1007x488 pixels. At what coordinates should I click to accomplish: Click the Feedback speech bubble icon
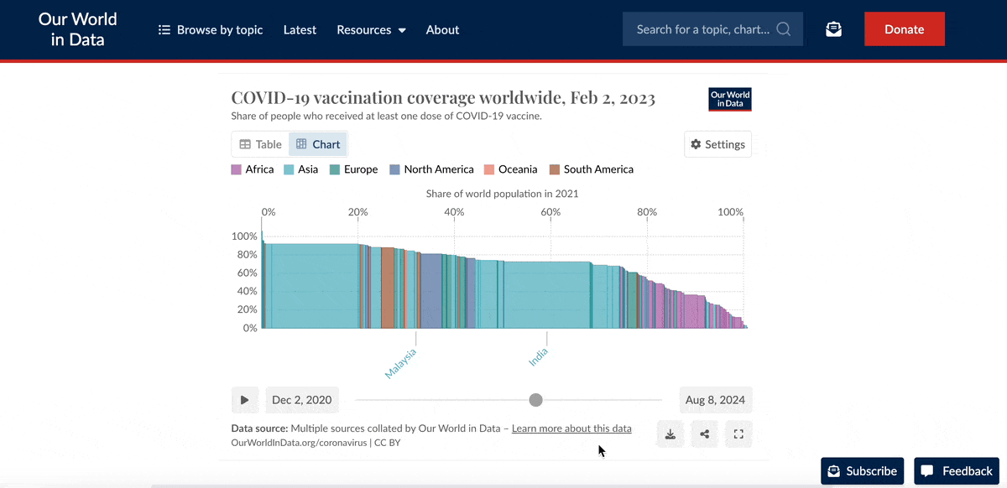926,470
